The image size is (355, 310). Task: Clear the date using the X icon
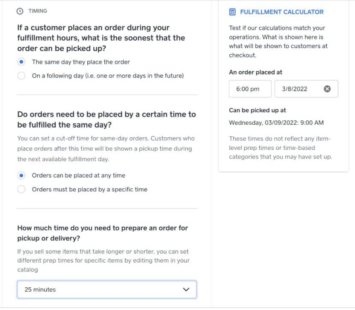(x=327, y=89)
